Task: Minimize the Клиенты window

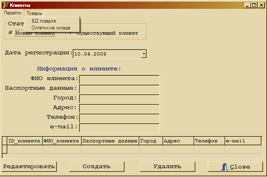Action: click(247, 5)
